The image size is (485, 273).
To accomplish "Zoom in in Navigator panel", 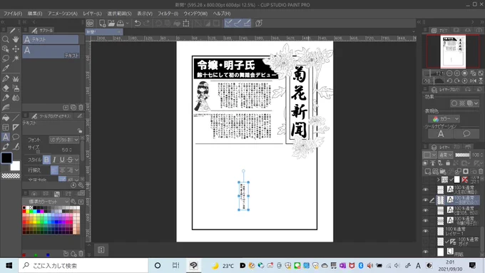I will [457, 73].
